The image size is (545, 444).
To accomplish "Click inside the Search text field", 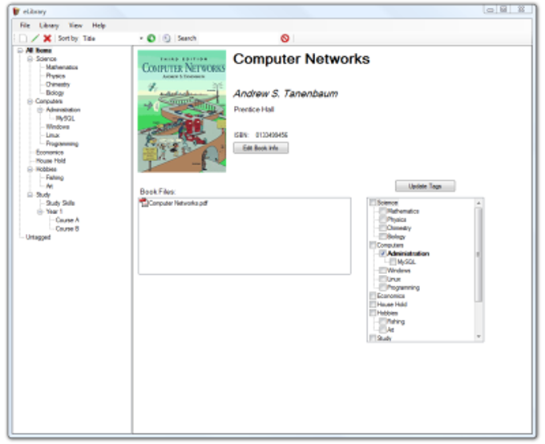I will pyautogui.click(x=239, y=38).
